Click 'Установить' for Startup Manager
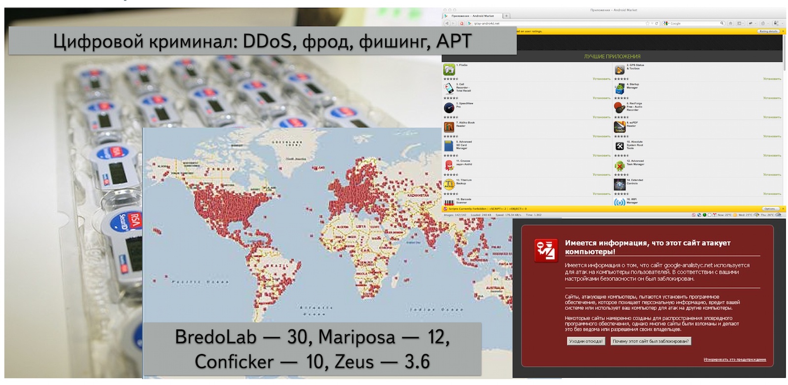This screenshot has width=788, height=385. tap(772, 98)
